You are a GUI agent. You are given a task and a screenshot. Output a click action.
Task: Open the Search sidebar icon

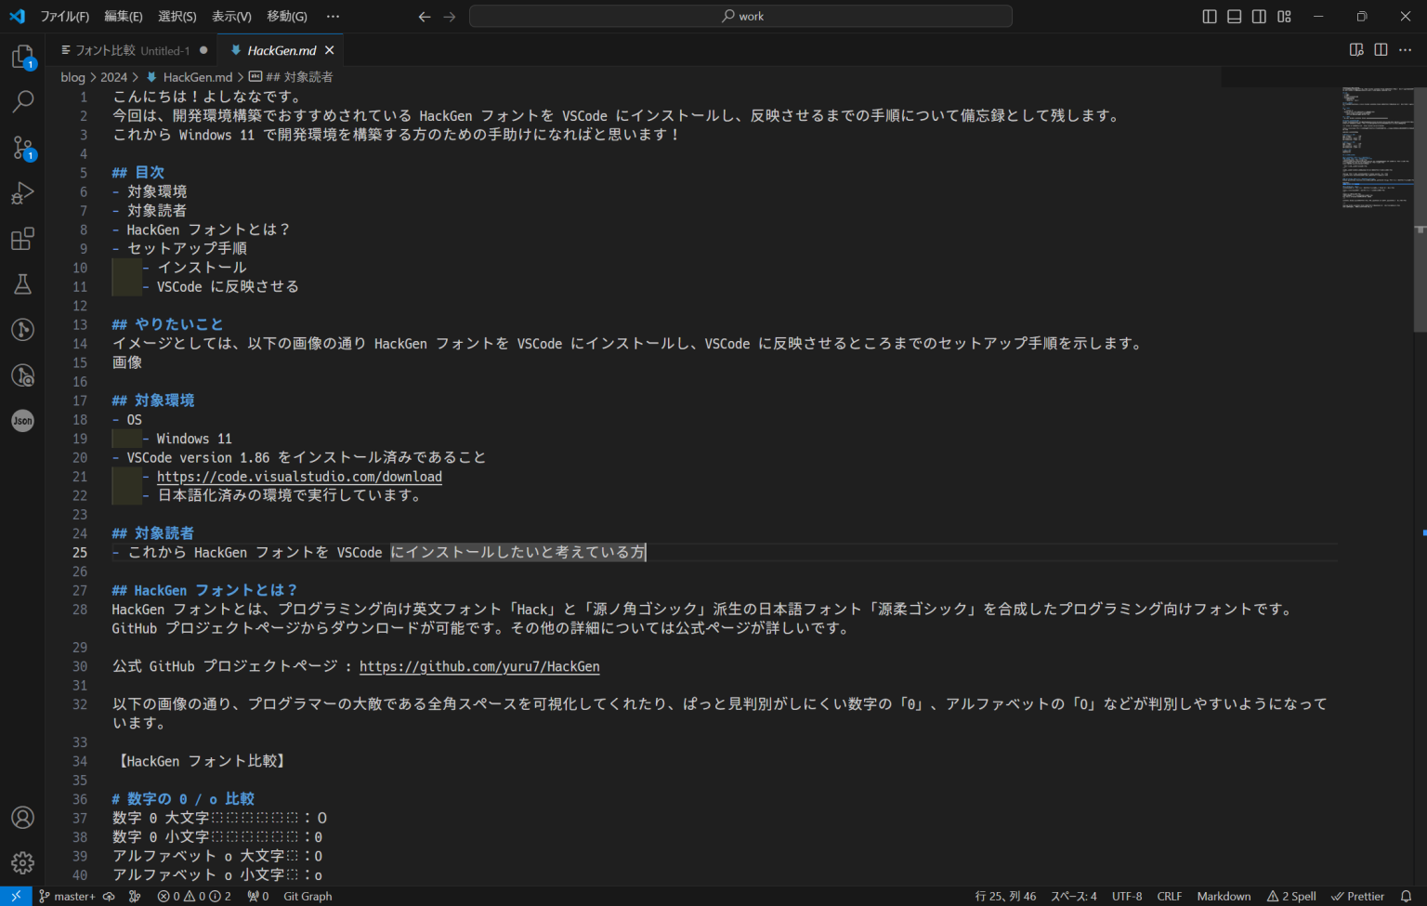(22, 101)
